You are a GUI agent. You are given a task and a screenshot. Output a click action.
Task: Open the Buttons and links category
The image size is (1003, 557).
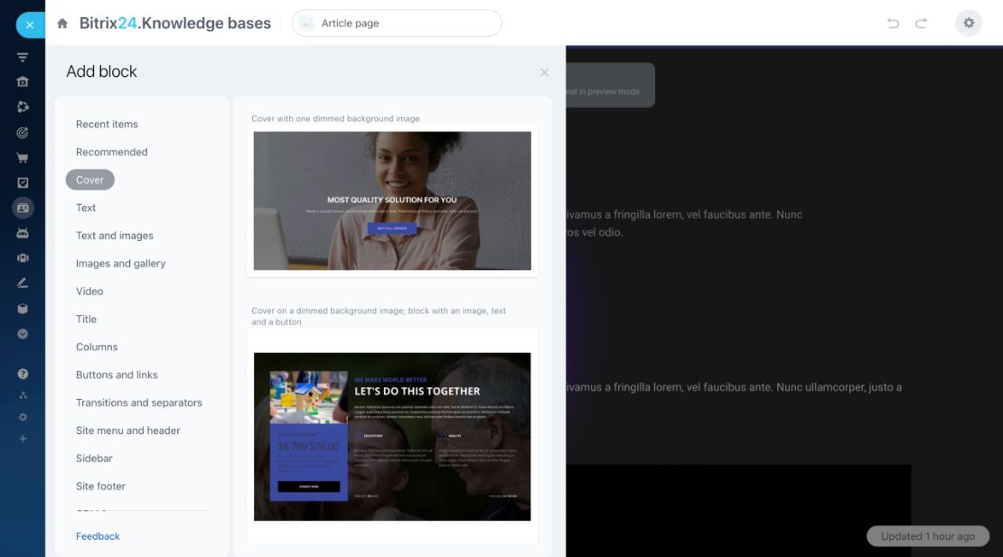pyautogui.click(x=117, y=375)
